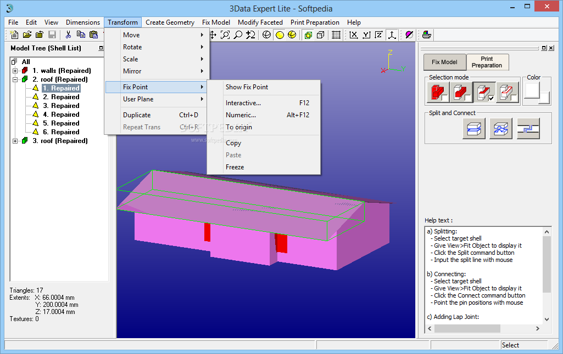Undock the Model Tree panel
This screenshot has height=354, width=563.
[x=101, y=48]
